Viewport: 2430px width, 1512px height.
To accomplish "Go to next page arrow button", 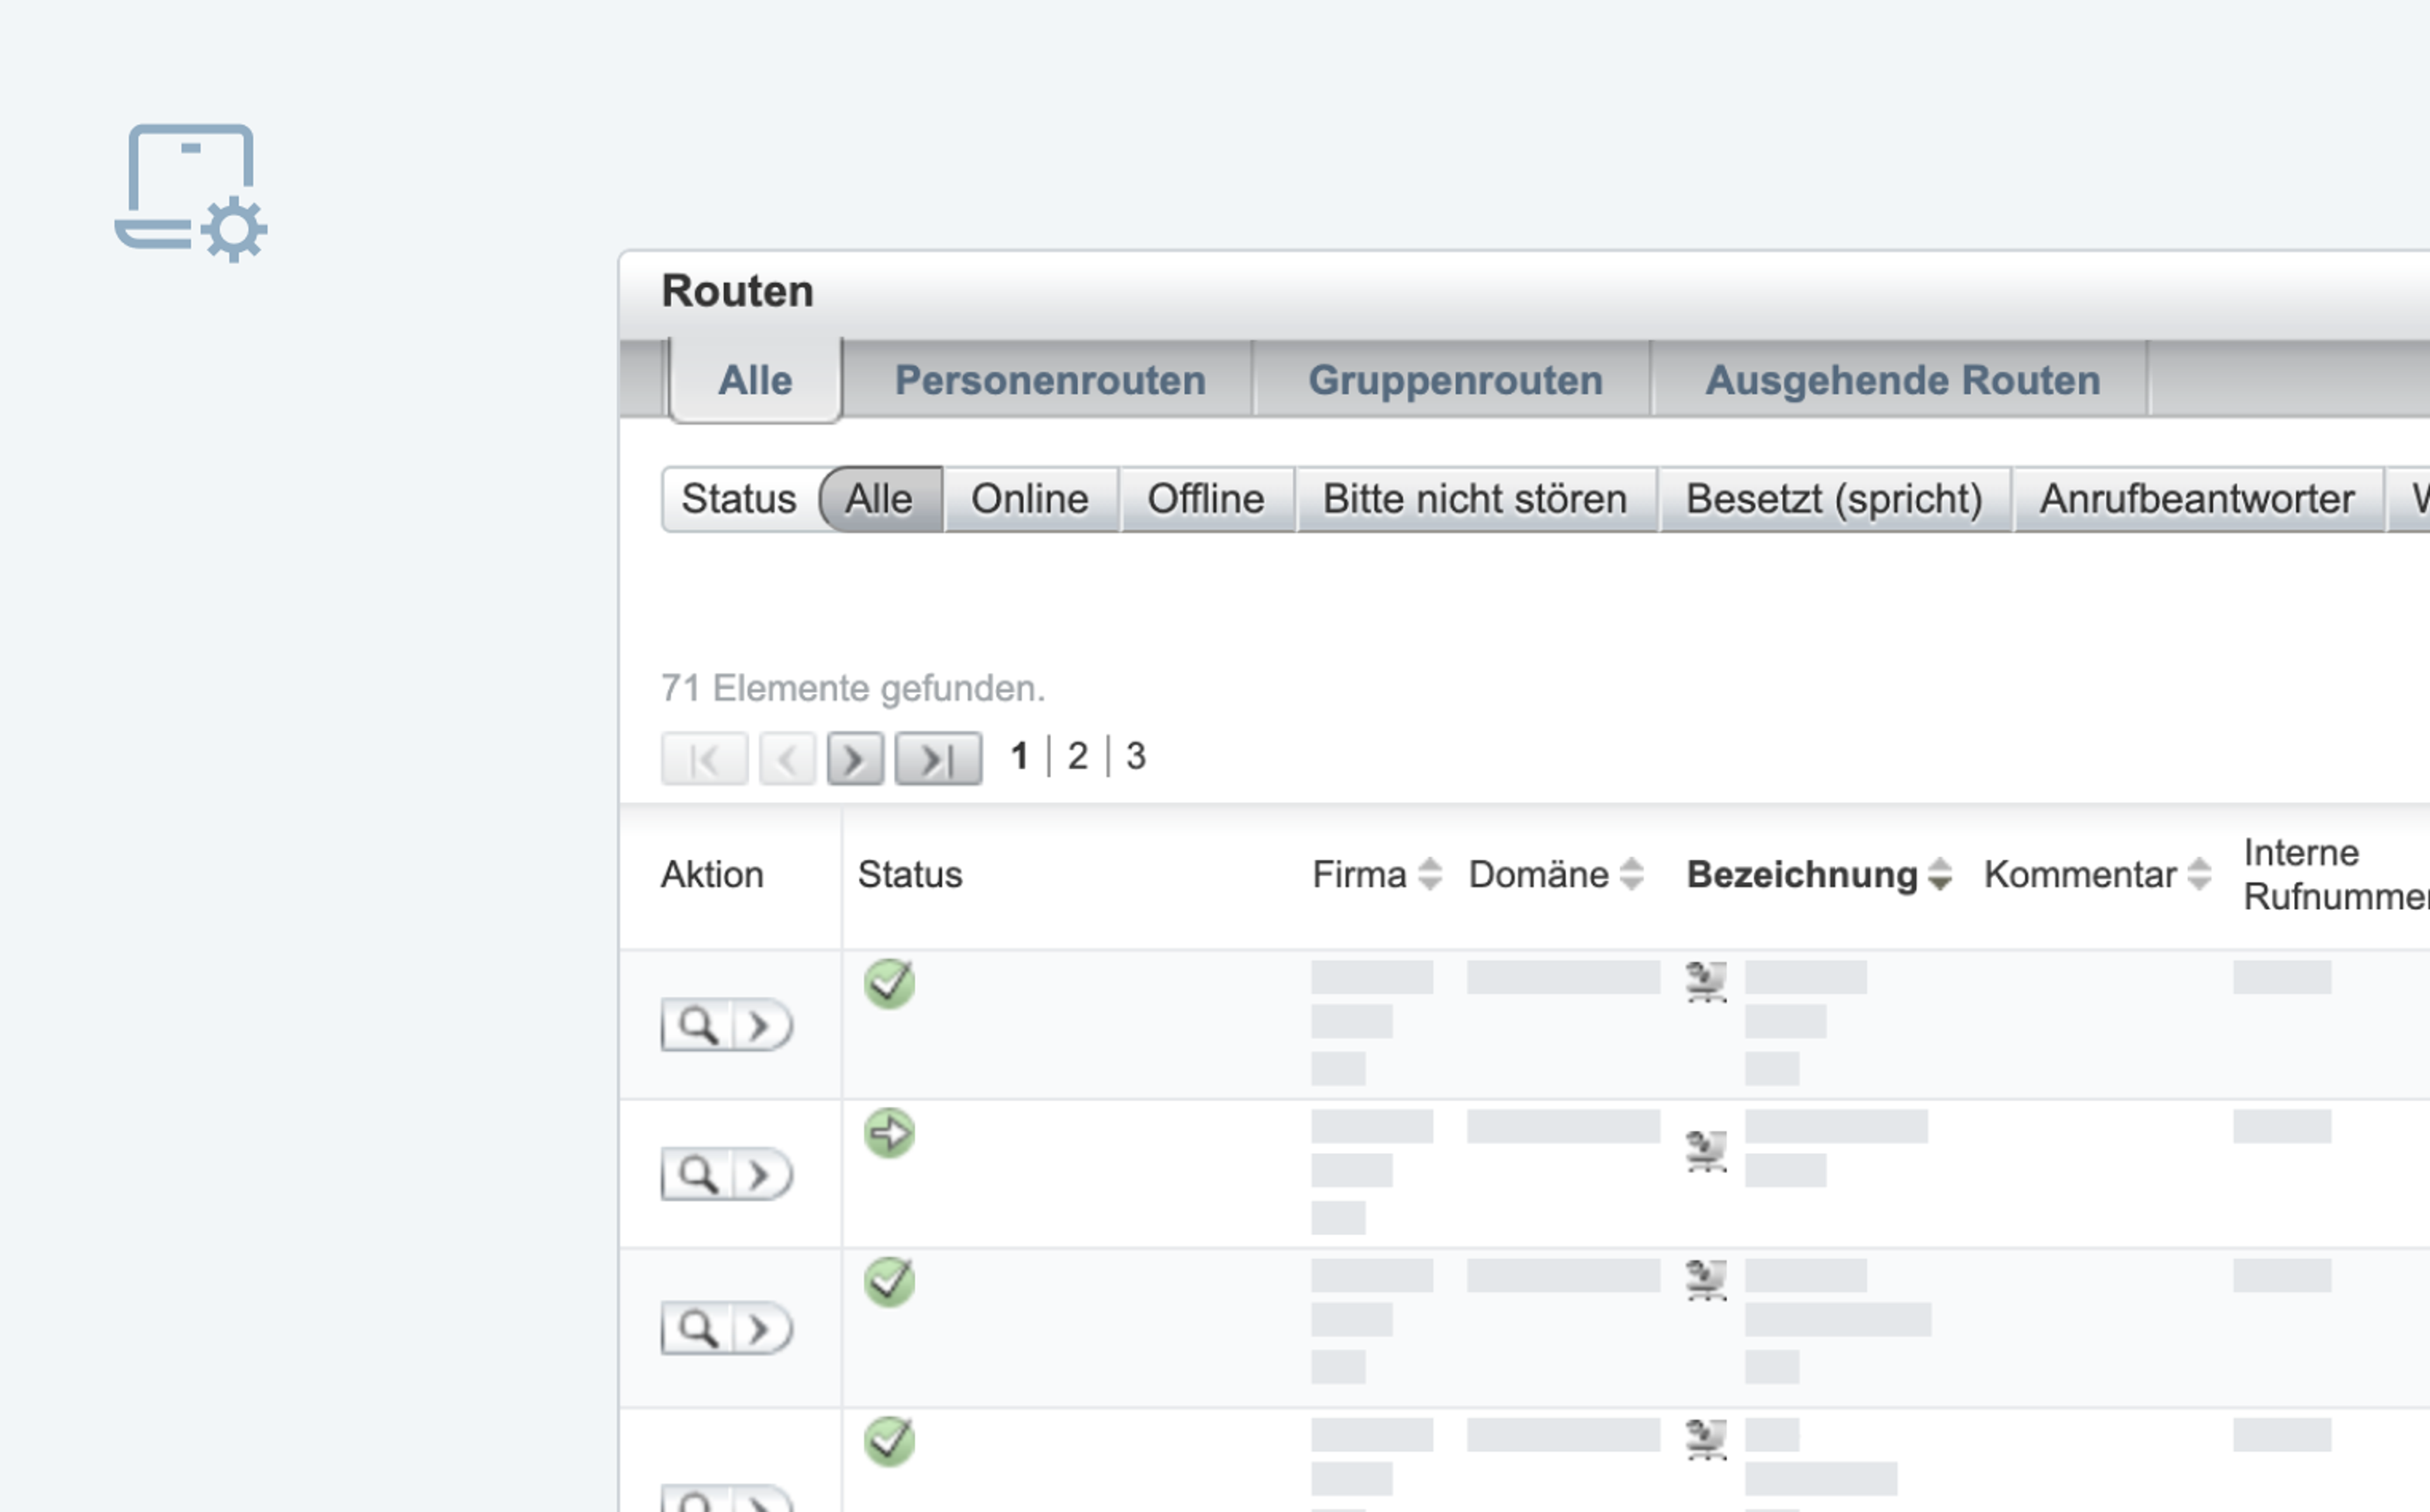I will tap(855, 759).
